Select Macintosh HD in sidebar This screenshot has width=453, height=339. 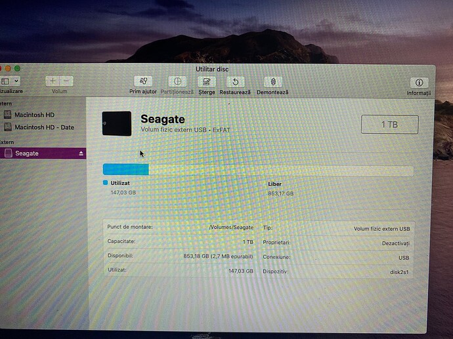tap(34, 115)
